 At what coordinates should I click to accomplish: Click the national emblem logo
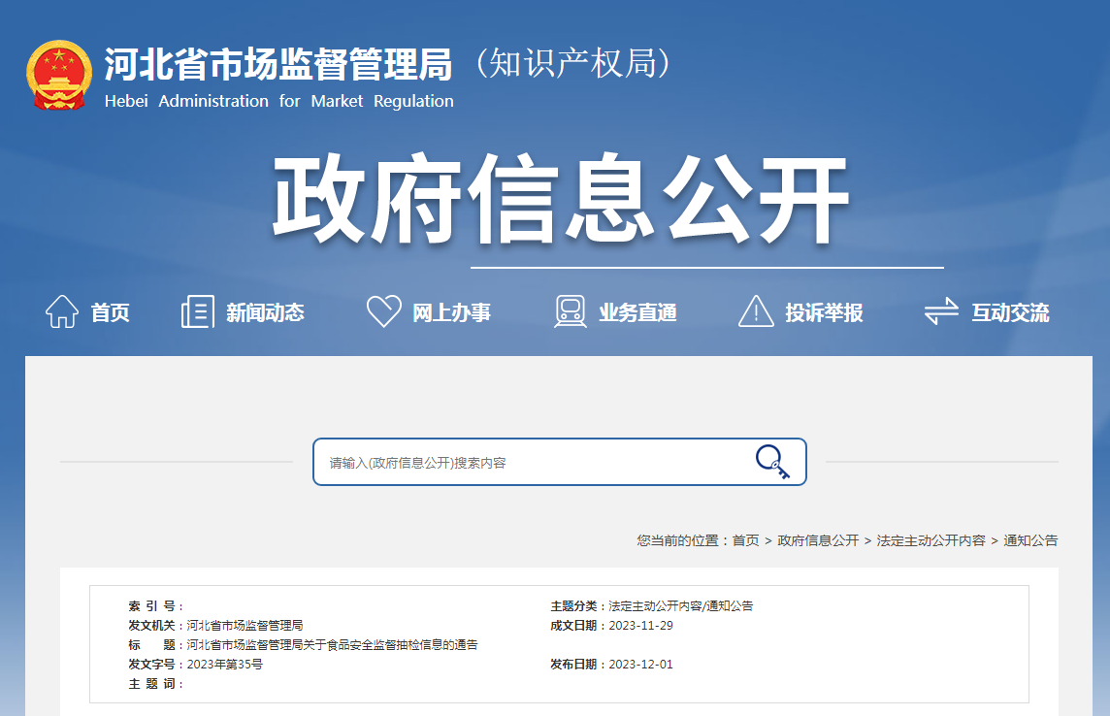(59, 75)
